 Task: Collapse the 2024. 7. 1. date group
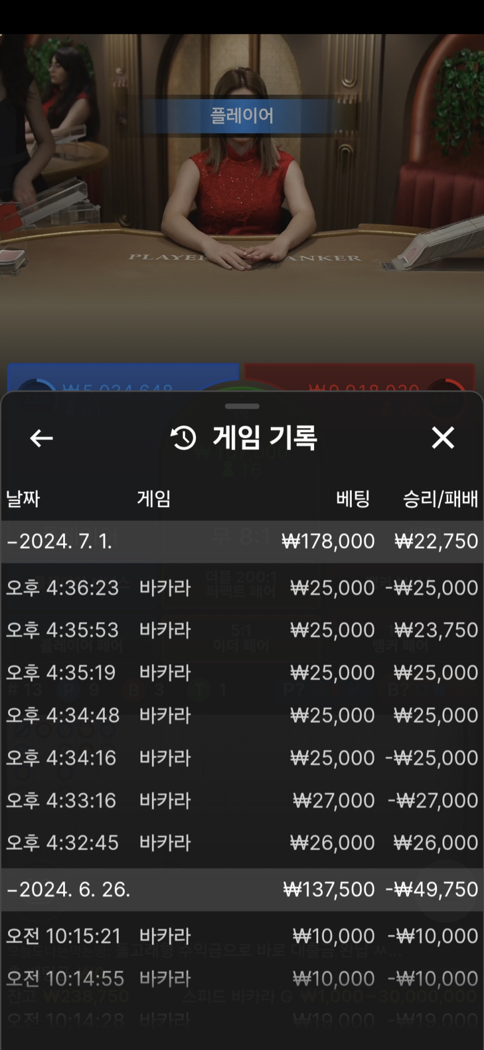point(242,541)
